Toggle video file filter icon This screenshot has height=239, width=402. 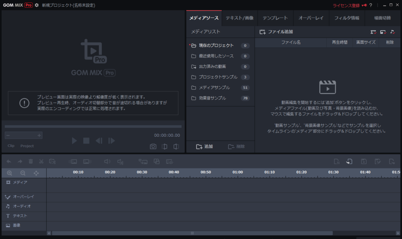pos(373,32)
